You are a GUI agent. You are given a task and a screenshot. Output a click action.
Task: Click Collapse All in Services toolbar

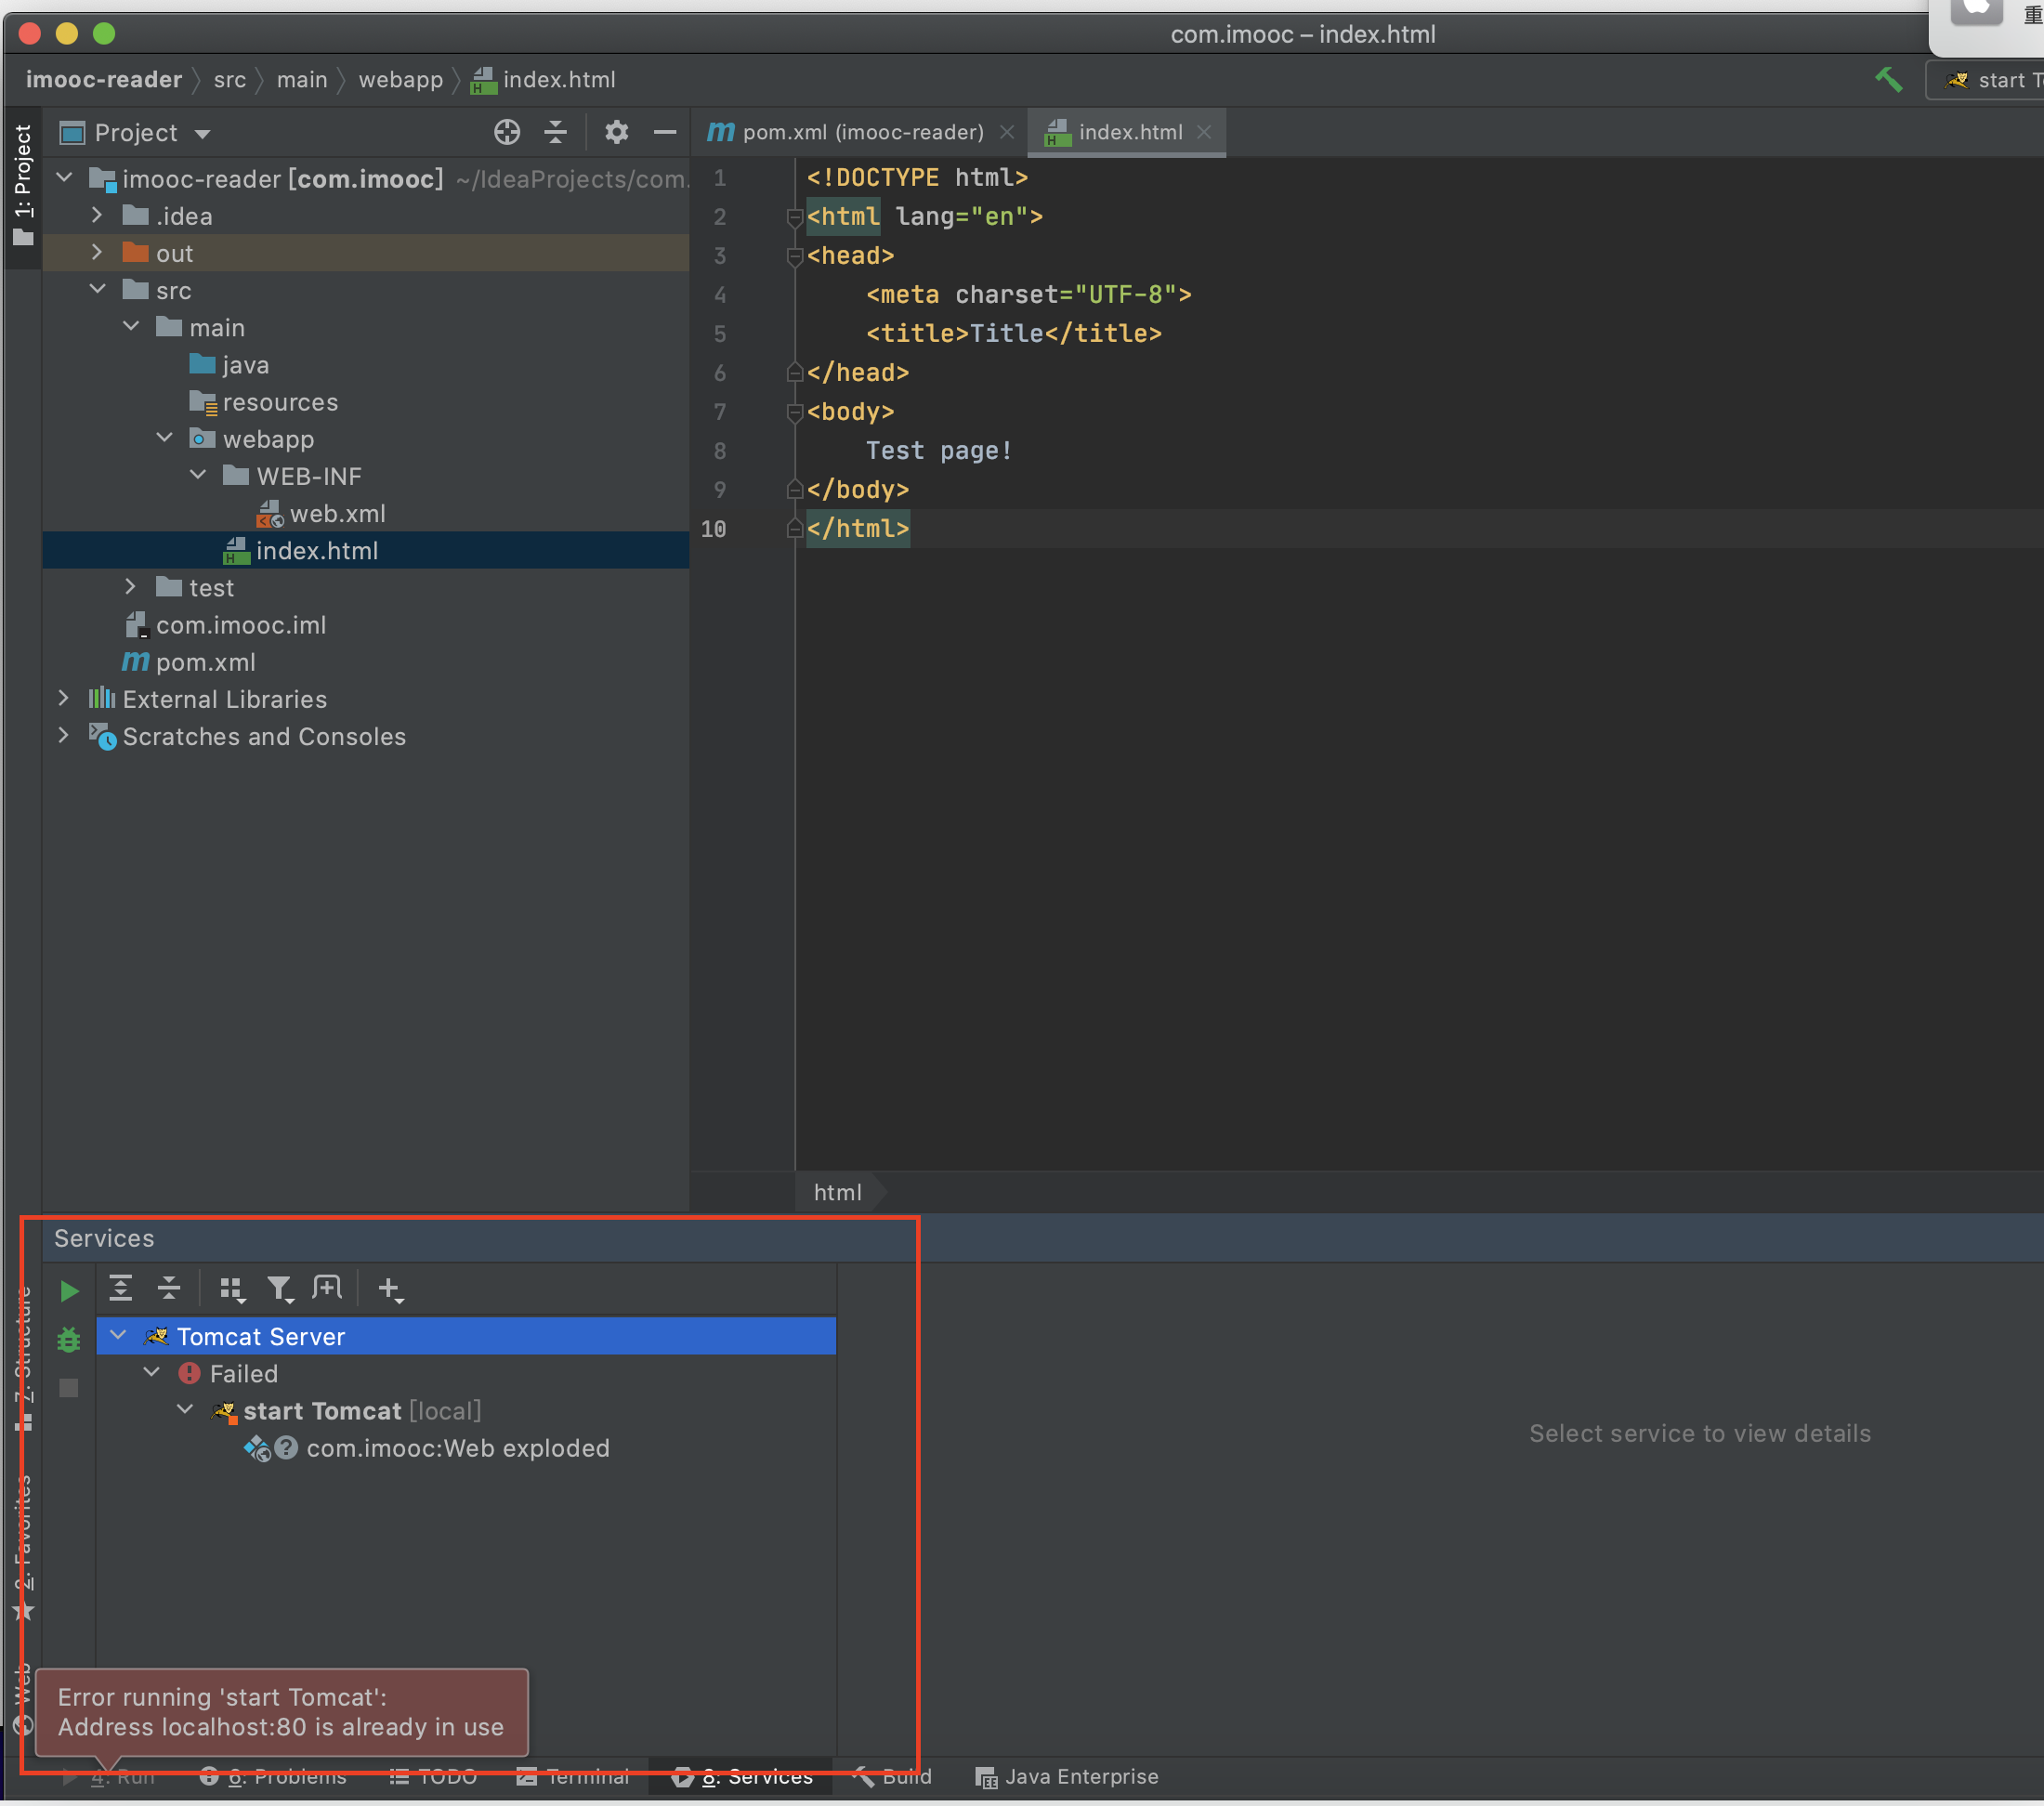tap(170, 1289)
